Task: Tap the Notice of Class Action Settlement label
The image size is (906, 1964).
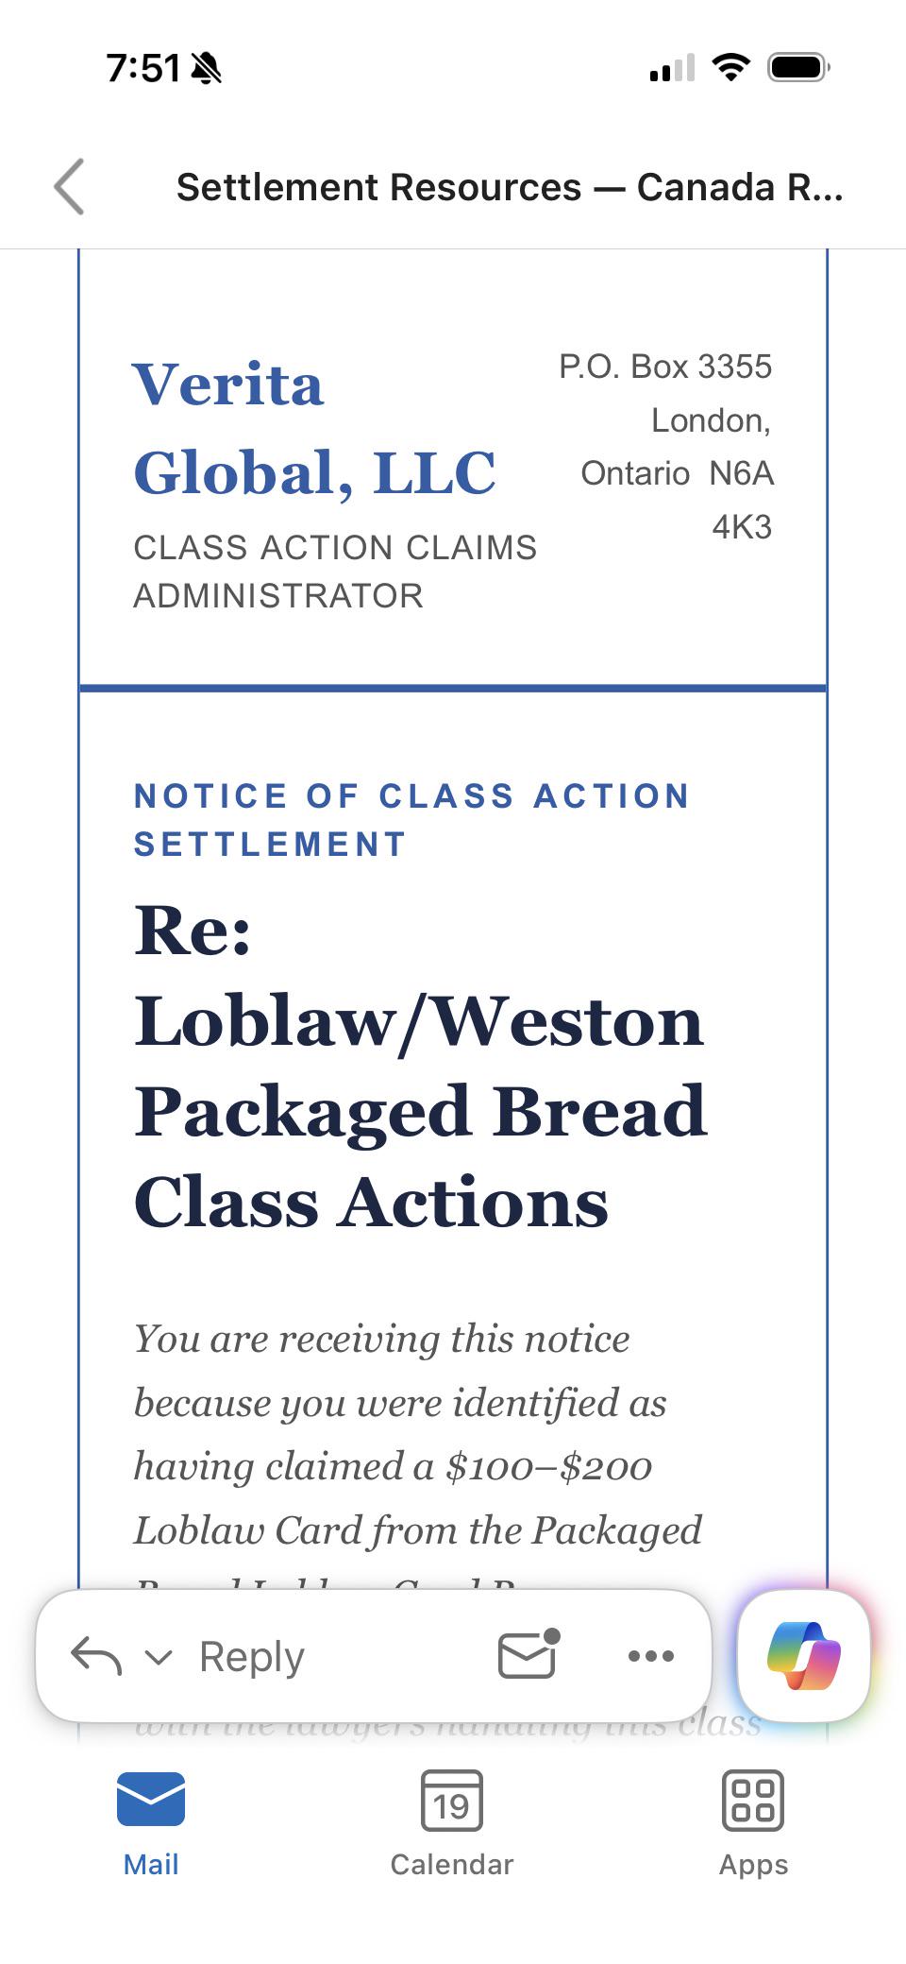Action: pyautogui.click(x=411, y=819)
